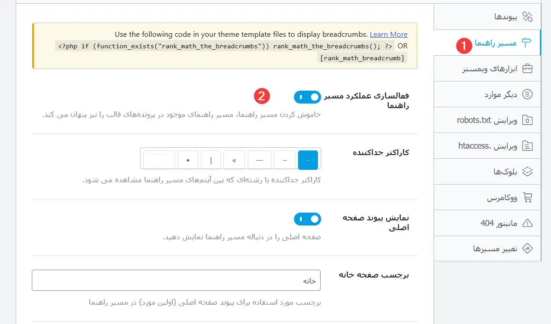
Task: Go to ووکامرس tab
Action: click(x=487, y=197)
